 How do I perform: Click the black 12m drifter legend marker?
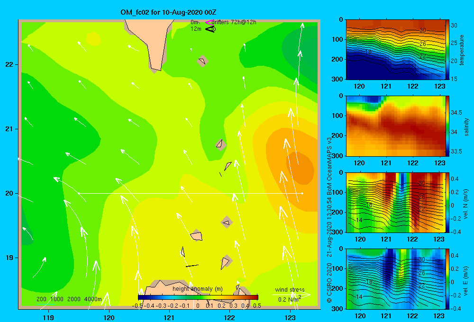click(210, 29)
